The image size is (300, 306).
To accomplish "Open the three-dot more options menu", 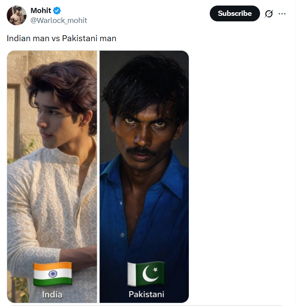I will click(282, 14).
